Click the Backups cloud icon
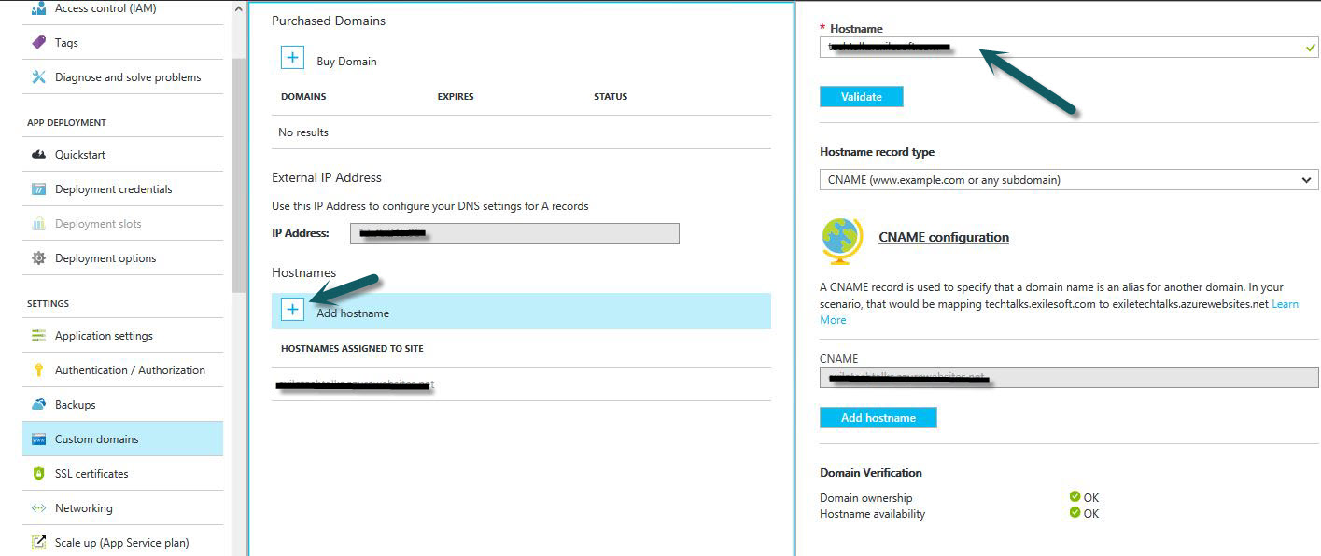The width and height of the screenshot is (1321, 556). 38,405
